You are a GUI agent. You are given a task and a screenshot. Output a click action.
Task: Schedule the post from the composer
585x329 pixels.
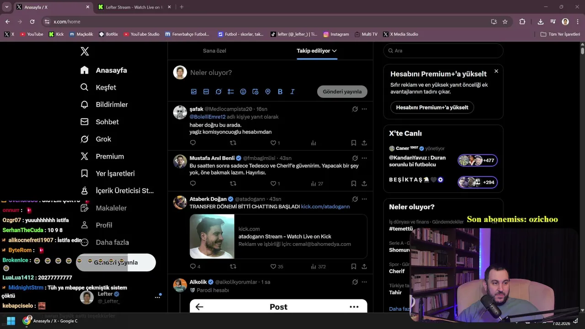(255, 91)
